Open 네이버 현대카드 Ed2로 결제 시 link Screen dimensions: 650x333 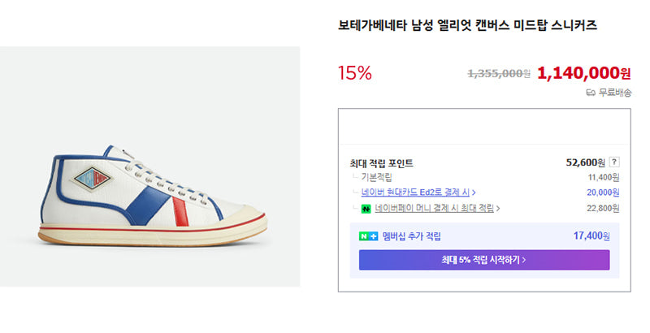pyautogui.click(x=415, y=192)
